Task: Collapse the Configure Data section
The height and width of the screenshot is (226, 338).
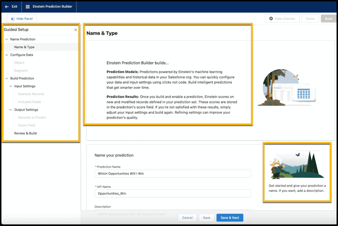Action: [x=6, y=55]
